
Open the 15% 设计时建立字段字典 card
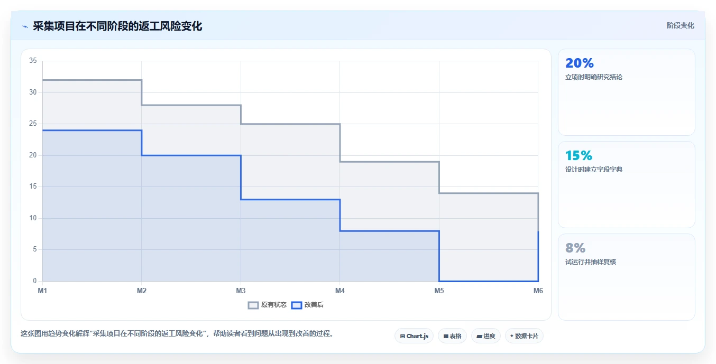[x=627, y=184]
